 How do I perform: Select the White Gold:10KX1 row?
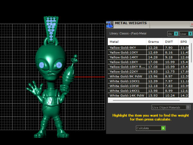click(x=148, y=81)
